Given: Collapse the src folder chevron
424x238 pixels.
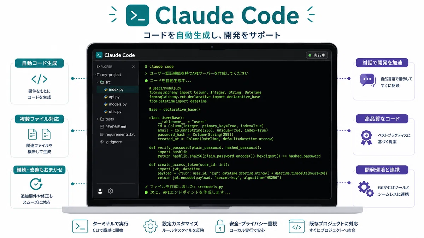Looking at the screenshot, I should point(98,82).
